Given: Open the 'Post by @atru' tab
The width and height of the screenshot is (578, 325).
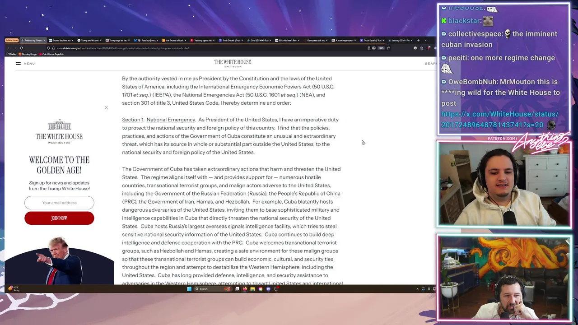Looking at the screenshot, I should [x=146, y=40].
